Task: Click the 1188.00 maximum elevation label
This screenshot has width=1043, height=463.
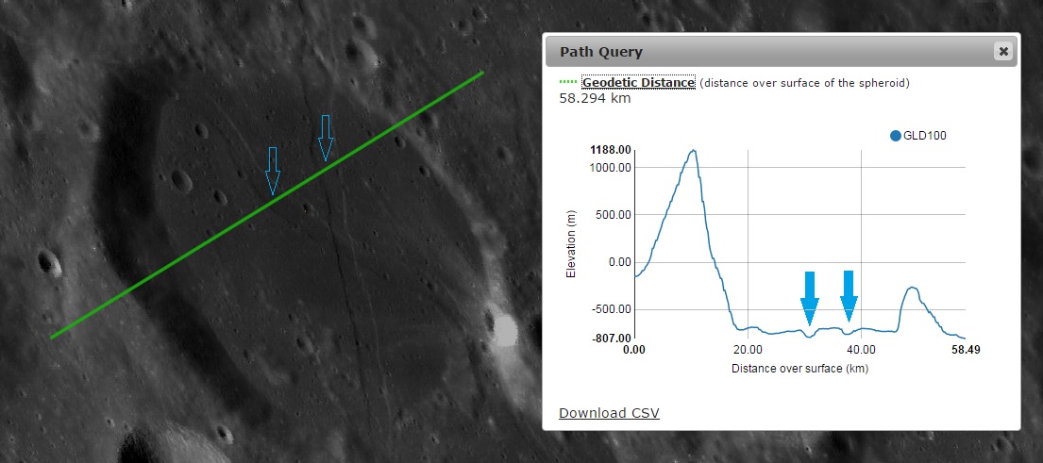Action: 609,150
